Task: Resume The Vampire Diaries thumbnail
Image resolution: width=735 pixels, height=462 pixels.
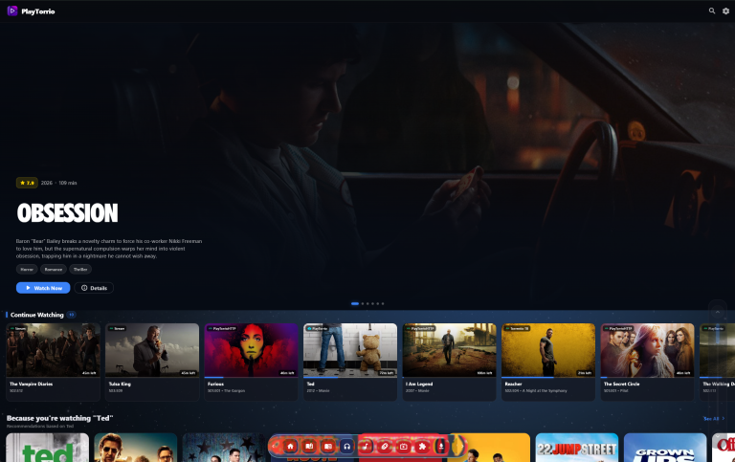Action: click(53, 350)
